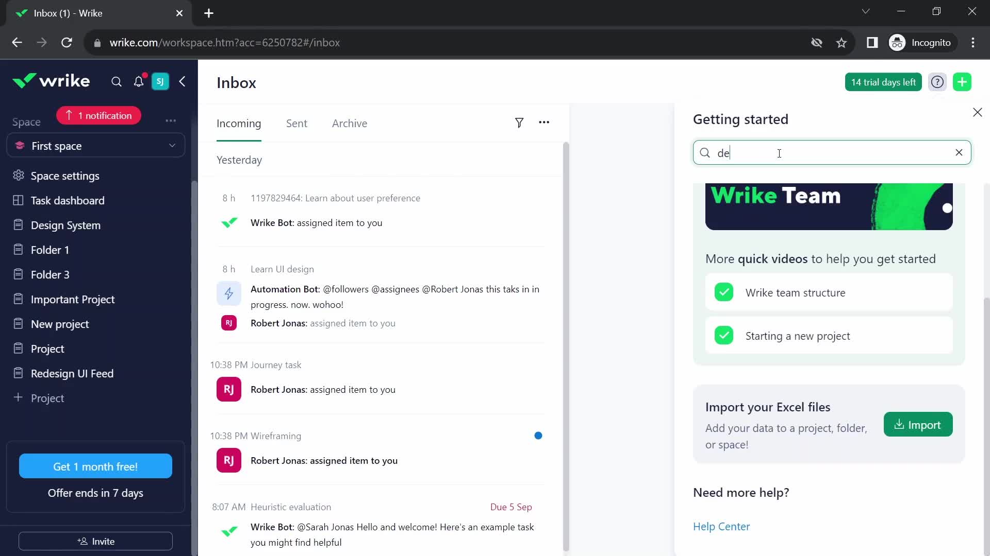
Task: Open the inbox filter funnel icon
Action: coord(519,123)
